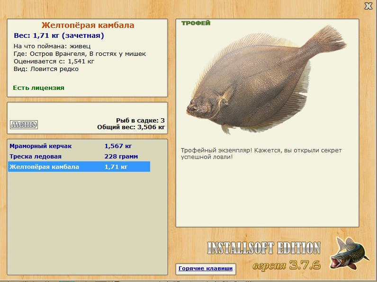The height and width of the screenshot is (282, 377).
Task: Click the На что поймана: живец line
Action: [x=52, y=46]
